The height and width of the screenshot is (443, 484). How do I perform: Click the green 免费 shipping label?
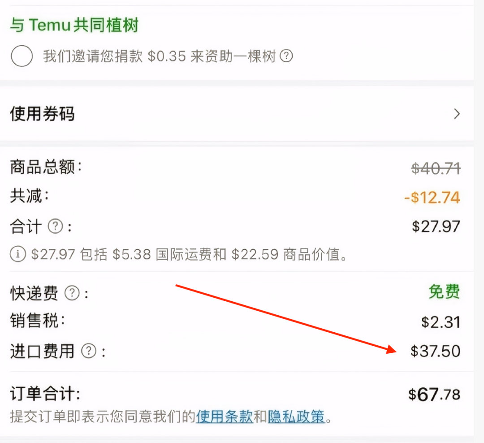[445, 291]
